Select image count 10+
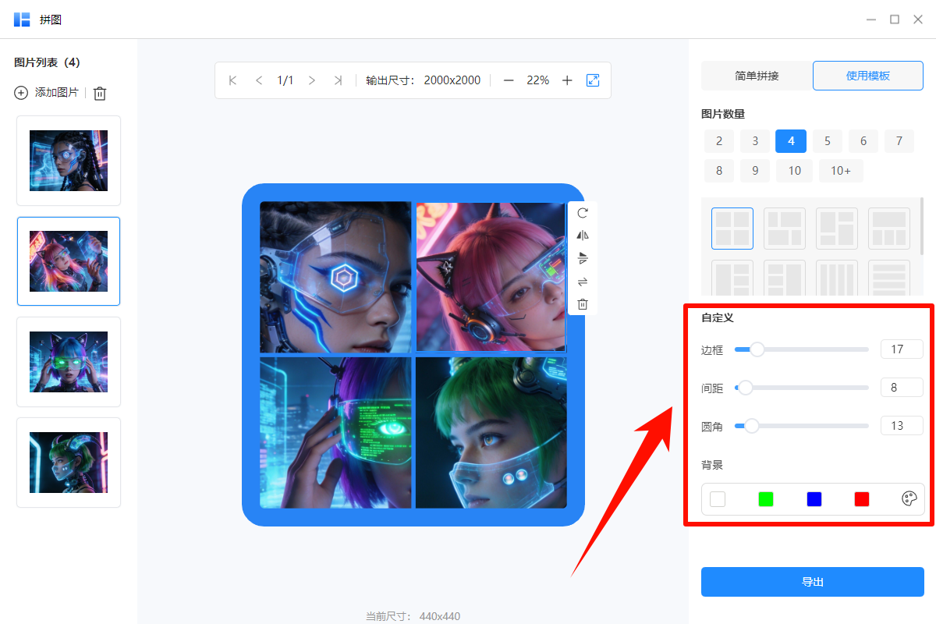Viewport: 936px width, 624px height. (841, 170)
